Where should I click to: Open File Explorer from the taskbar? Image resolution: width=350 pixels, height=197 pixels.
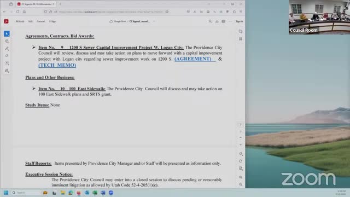(x=63, y=193)
